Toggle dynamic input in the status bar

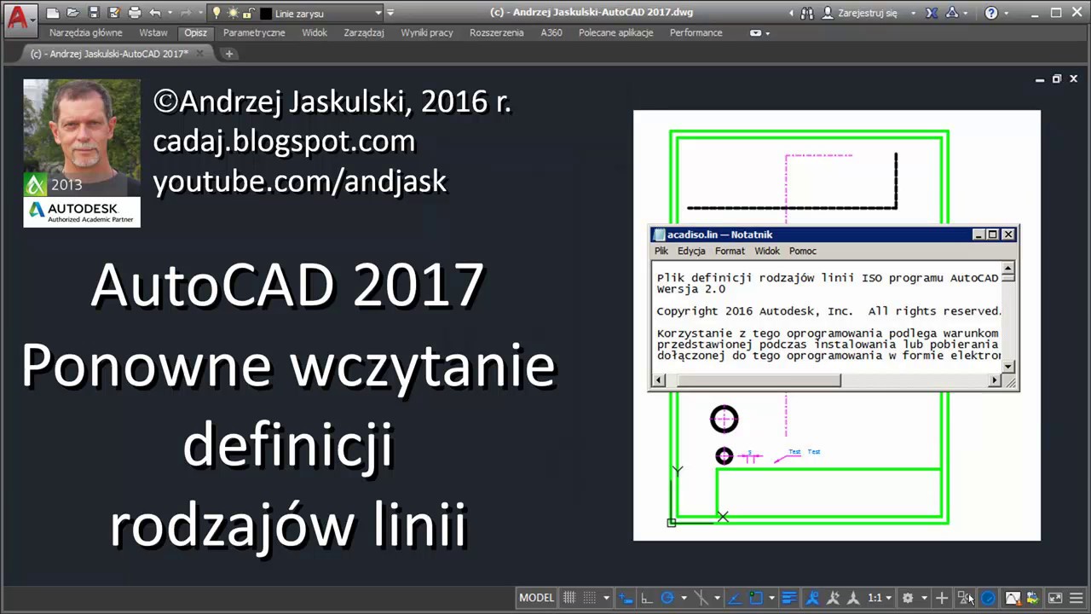626,598
